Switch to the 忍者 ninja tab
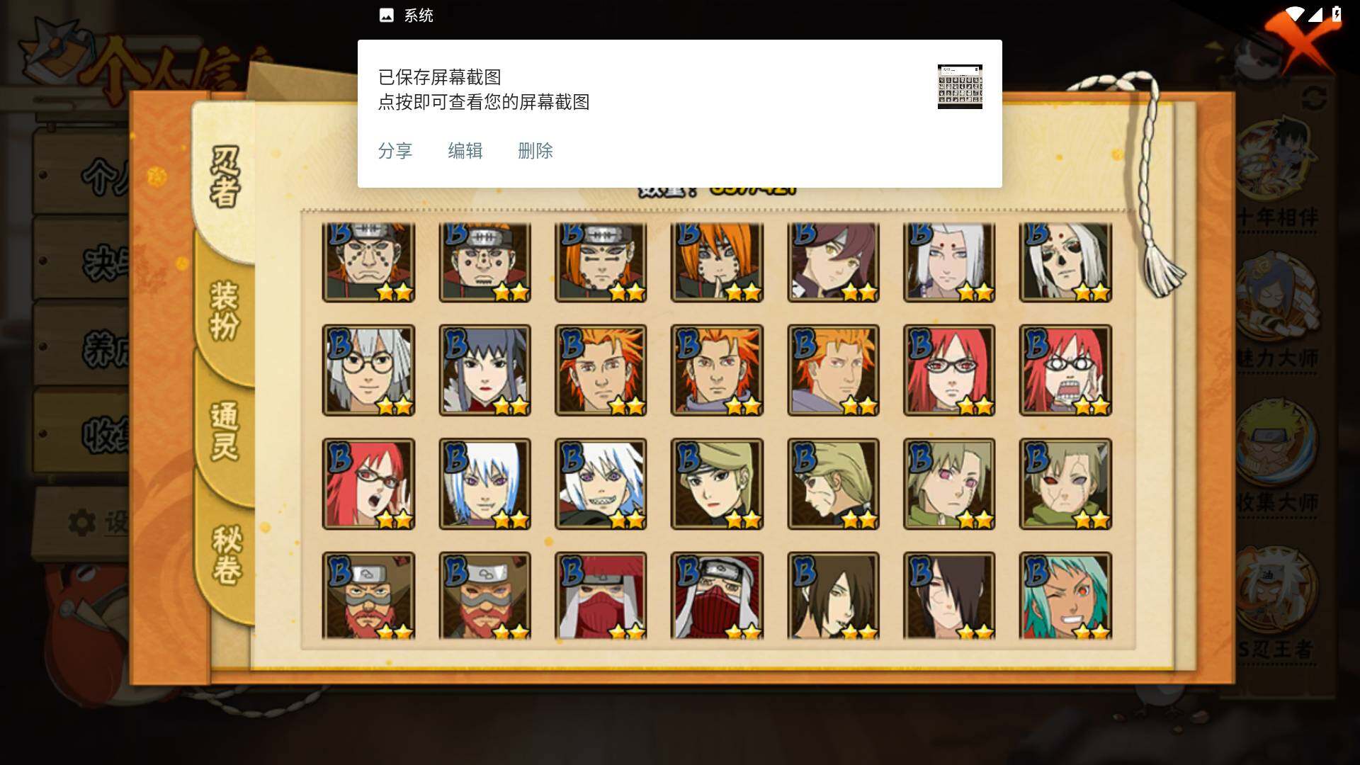This screenshot has width=1360, height=765. click(225, 177)
